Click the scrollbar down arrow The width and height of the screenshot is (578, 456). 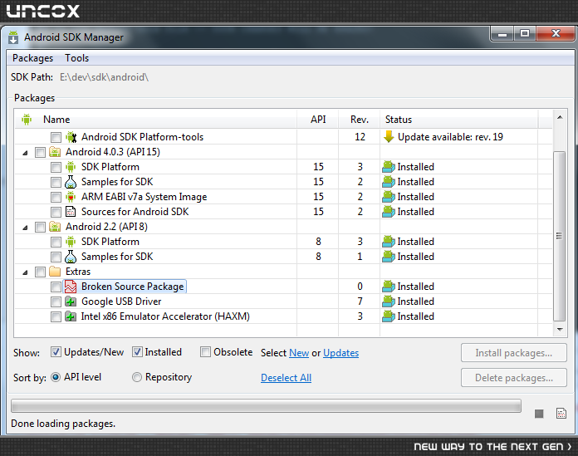point(560,329)
